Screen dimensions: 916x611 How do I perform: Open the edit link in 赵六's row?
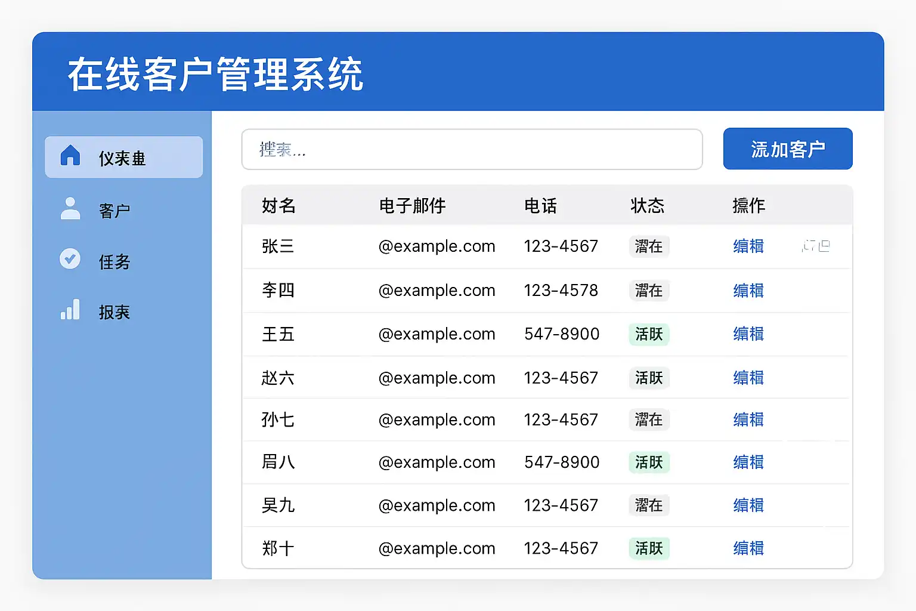(748, 378)
